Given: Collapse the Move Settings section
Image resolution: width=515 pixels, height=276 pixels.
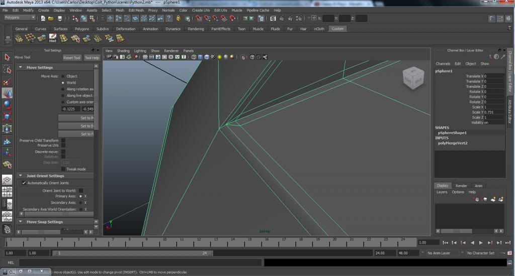Looking at the screenshot, I should pos(21,67).
